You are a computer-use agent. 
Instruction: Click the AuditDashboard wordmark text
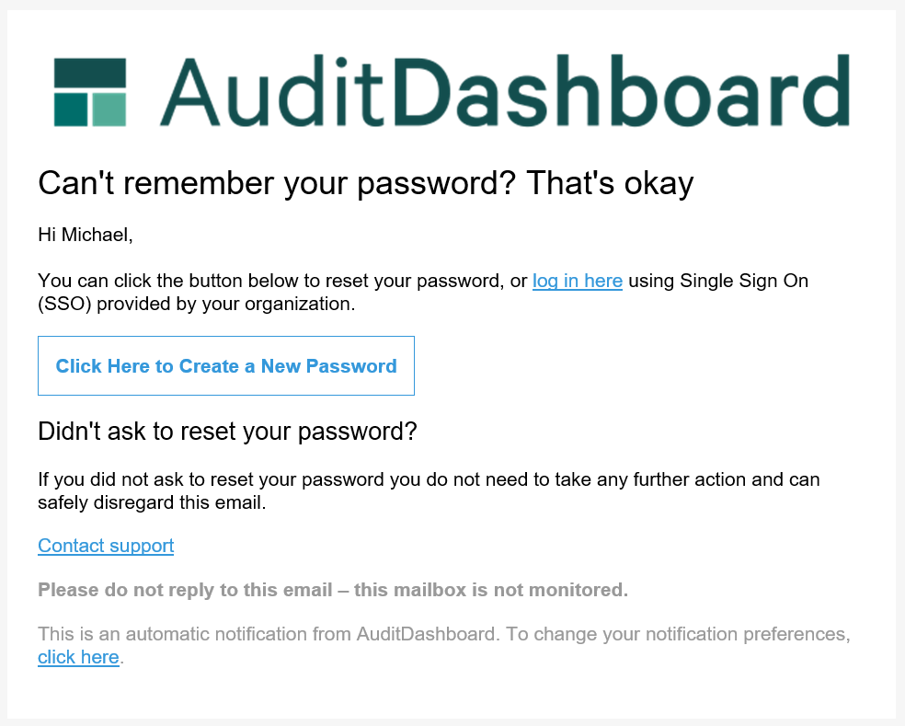click(x=504, y=91)
